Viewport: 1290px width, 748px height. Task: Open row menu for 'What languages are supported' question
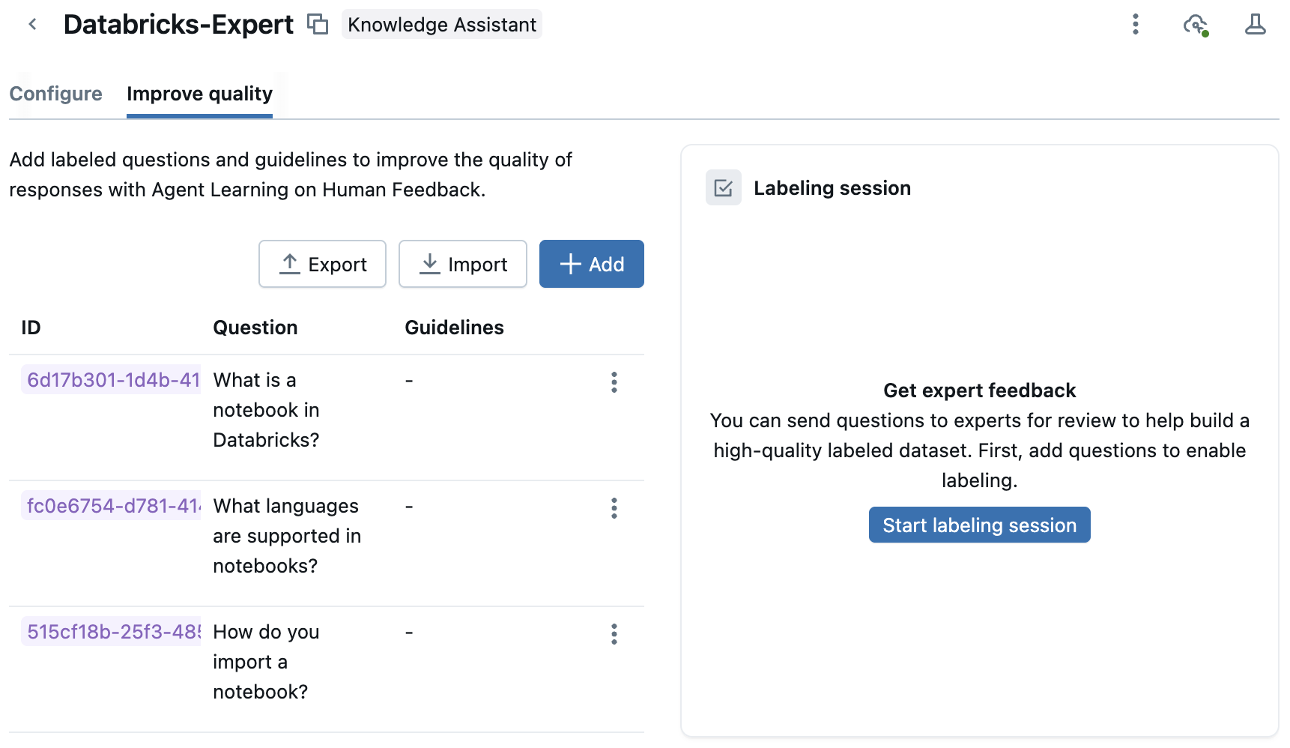614,508
